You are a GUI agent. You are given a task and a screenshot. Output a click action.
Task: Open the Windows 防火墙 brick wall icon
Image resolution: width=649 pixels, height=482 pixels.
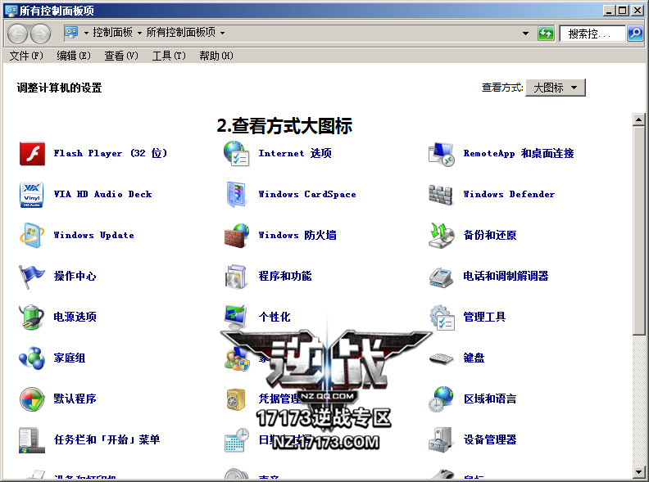[x=236, y=235]
